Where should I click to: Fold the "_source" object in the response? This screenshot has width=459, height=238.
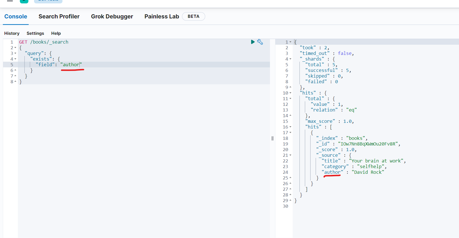tap(290, 155)
